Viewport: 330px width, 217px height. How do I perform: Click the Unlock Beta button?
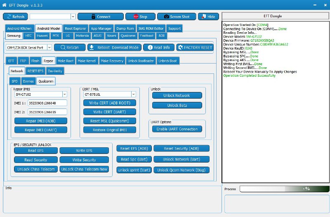pos(177,105)
